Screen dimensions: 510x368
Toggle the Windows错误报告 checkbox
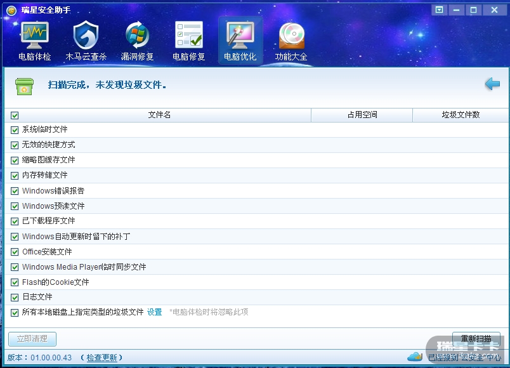[15, 191]
